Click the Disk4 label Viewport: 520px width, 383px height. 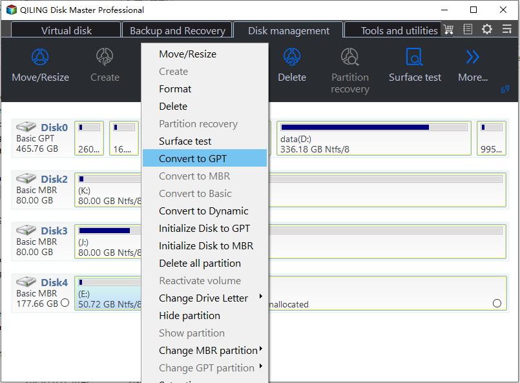pos(54,282)
